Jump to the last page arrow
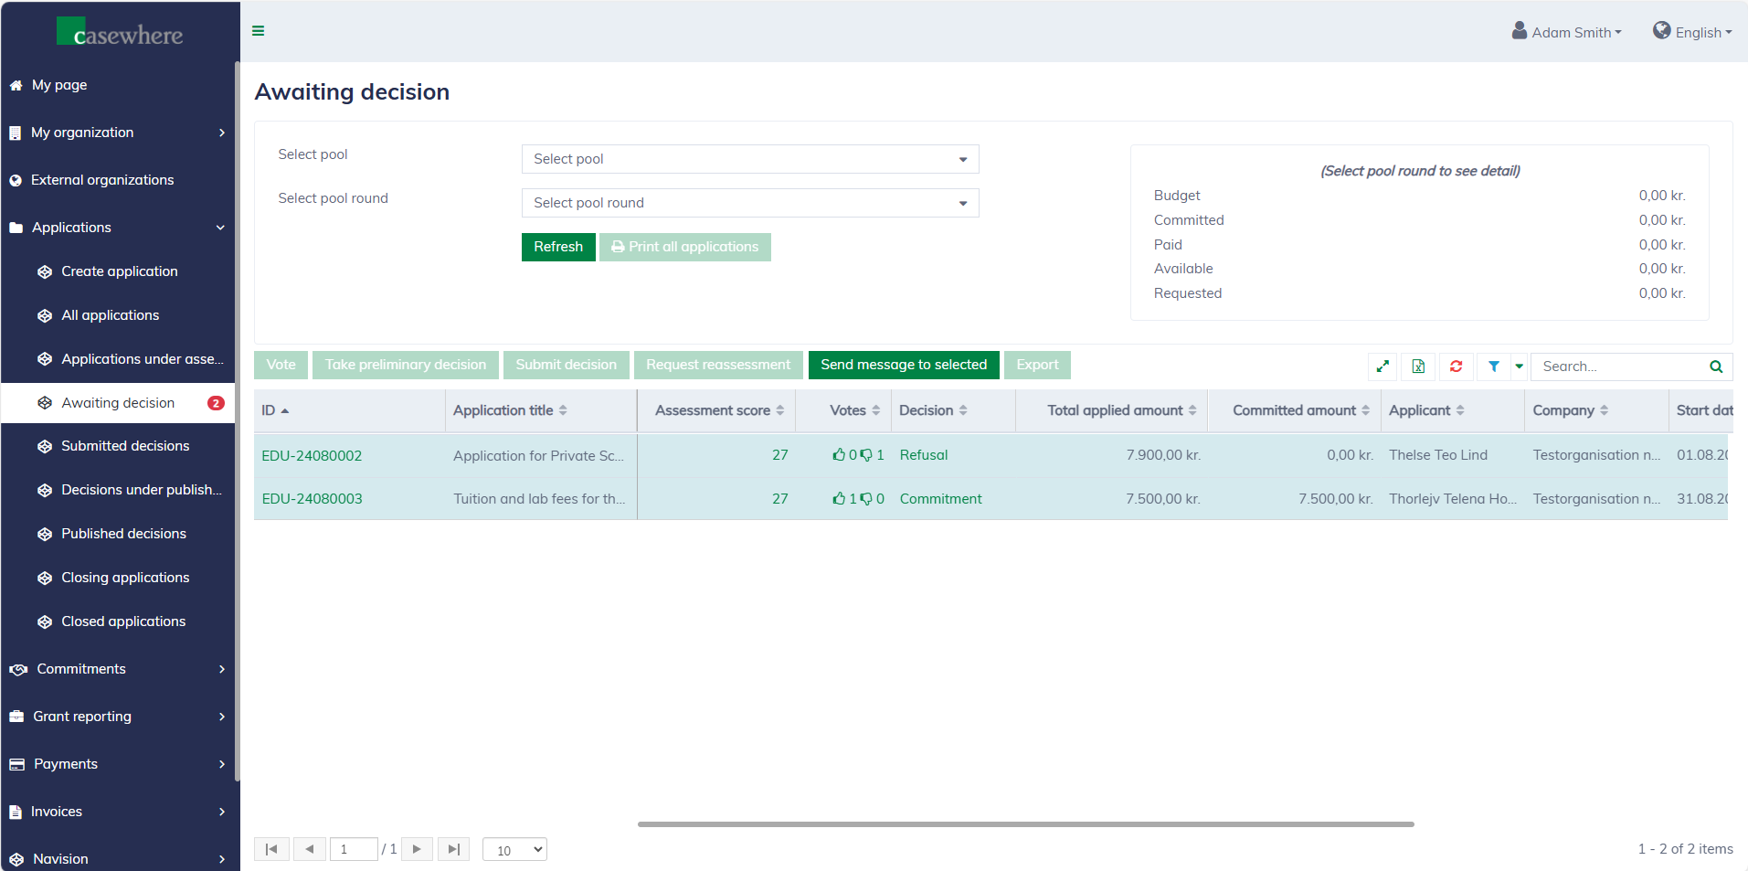 coord(453,849)
